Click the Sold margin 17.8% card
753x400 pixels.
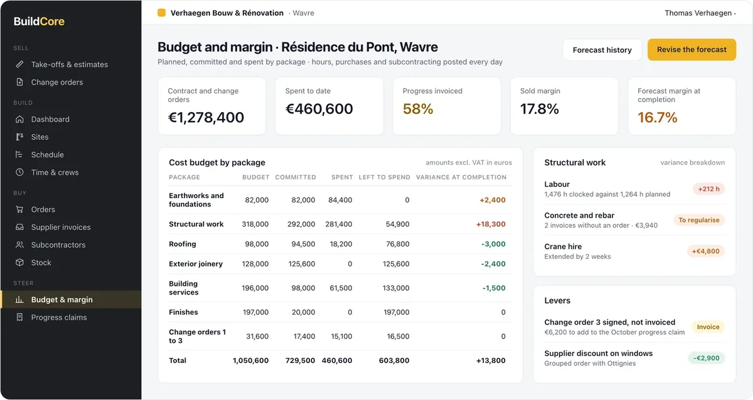pos(564,106)
